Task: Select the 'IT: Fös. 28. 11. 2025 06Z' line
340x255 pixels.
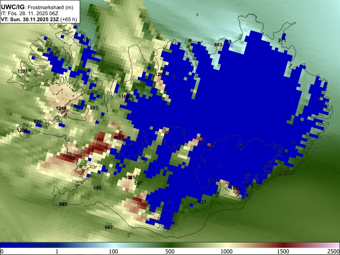Action: coord(30,14)
